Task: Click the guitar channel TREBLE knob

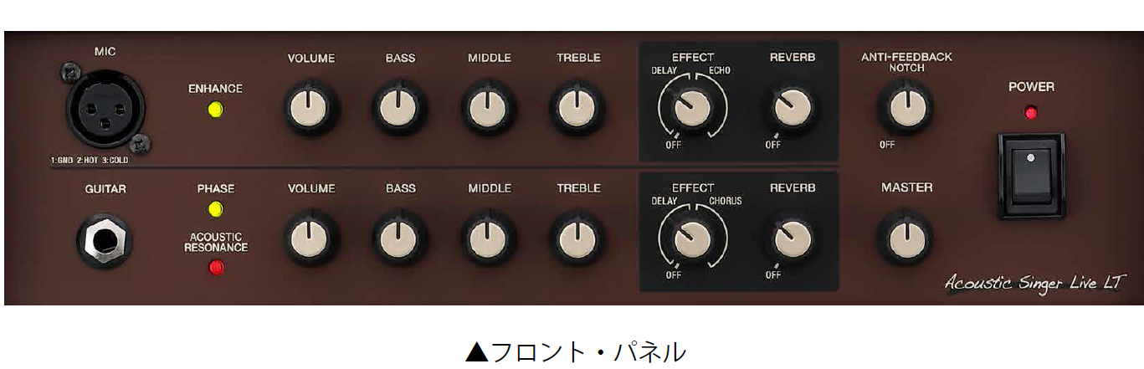Action: tap(577, 239)
